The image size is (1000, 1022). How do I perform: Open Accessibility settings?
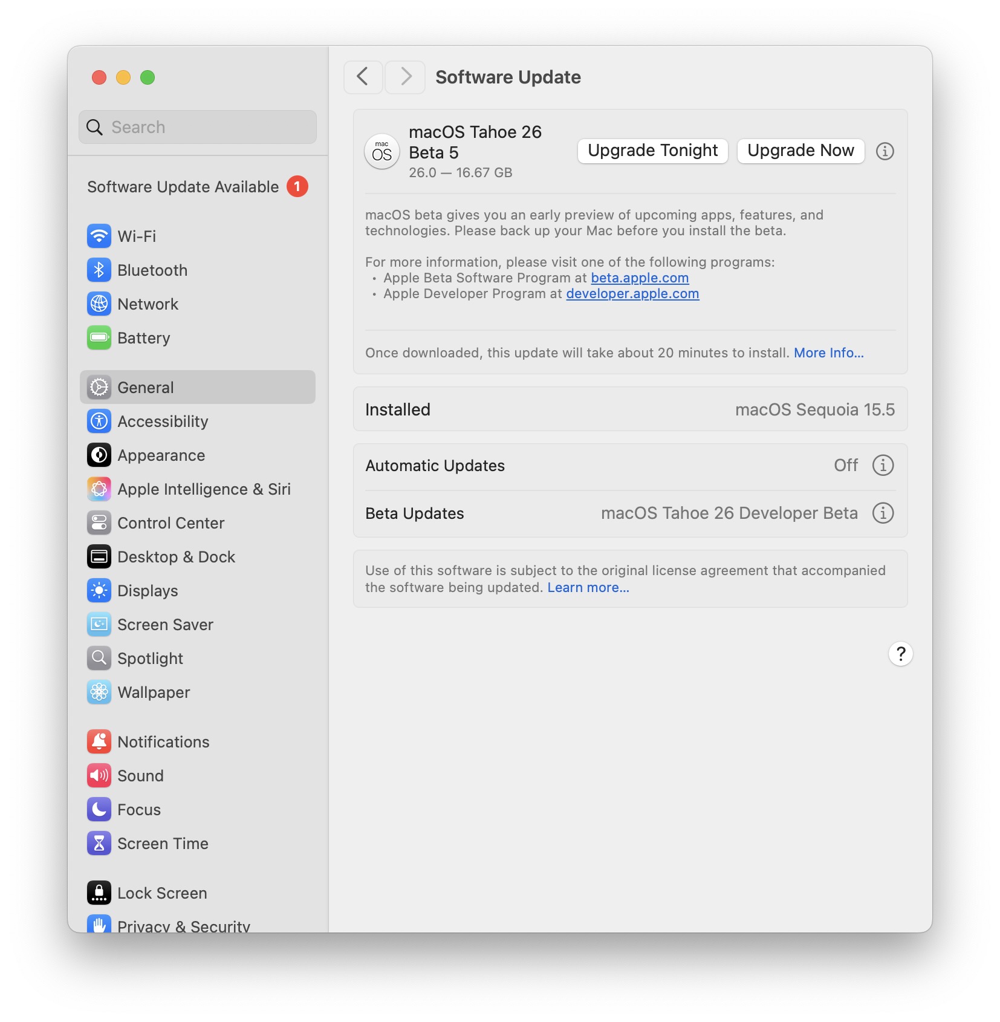pyautogui.click(x=162, y=421)
